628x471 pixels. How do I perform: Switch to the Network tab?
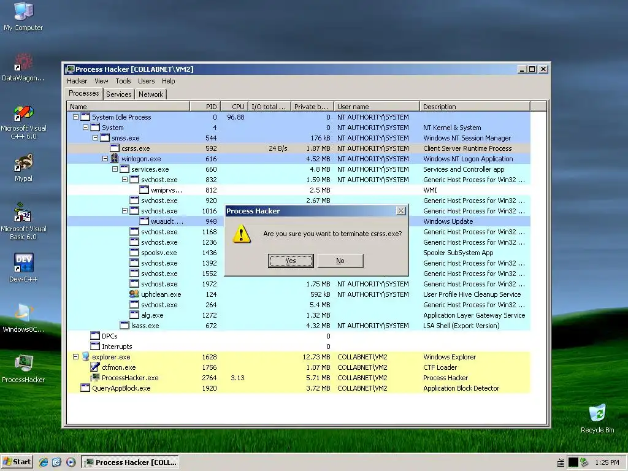[151, 94]
